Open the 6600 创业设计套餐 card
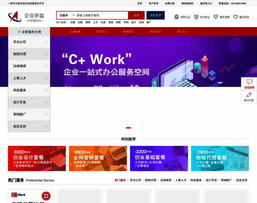The width and height of the screenshot is (257, 203). tap(37, 158)
